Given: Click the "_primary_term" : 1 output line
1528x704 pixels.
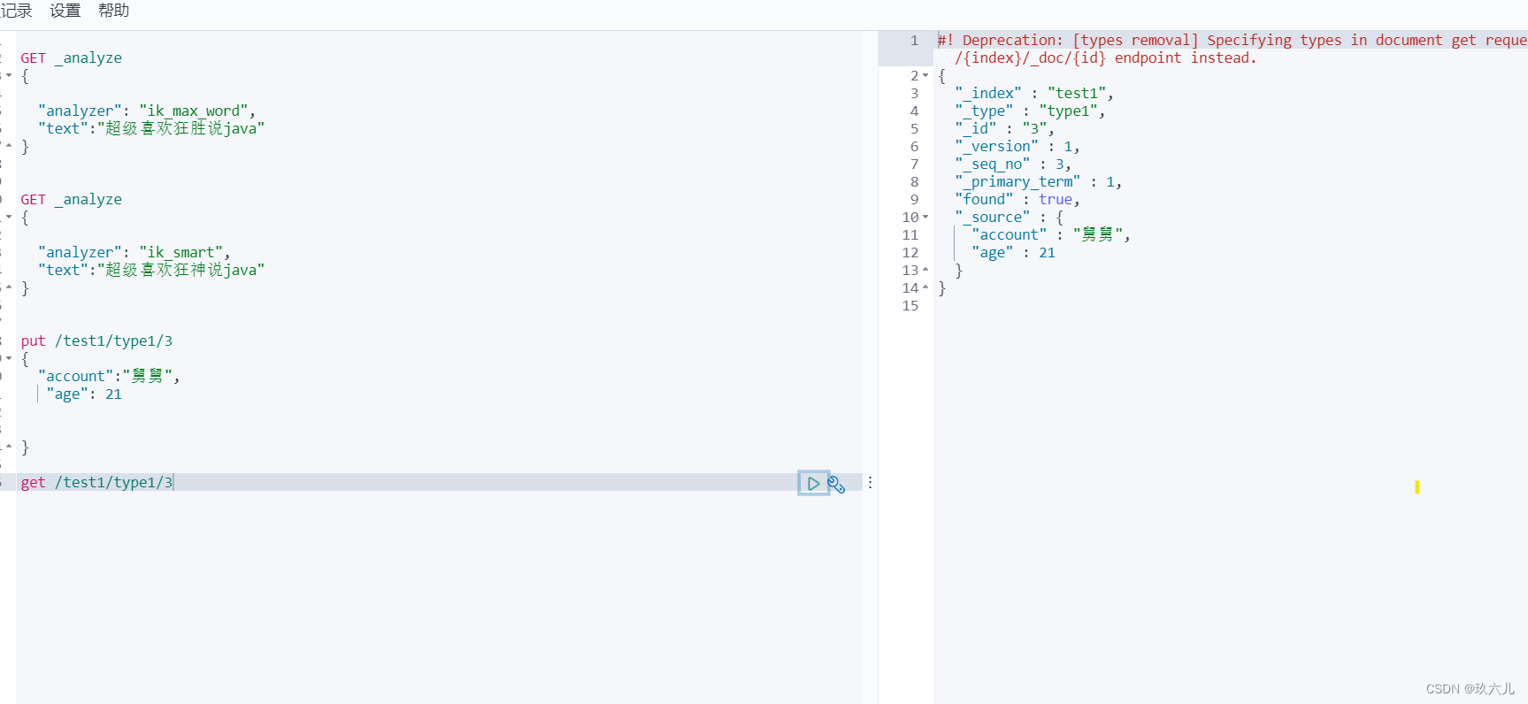Looking at the screenshot, I should click(x=1038, y=182).
